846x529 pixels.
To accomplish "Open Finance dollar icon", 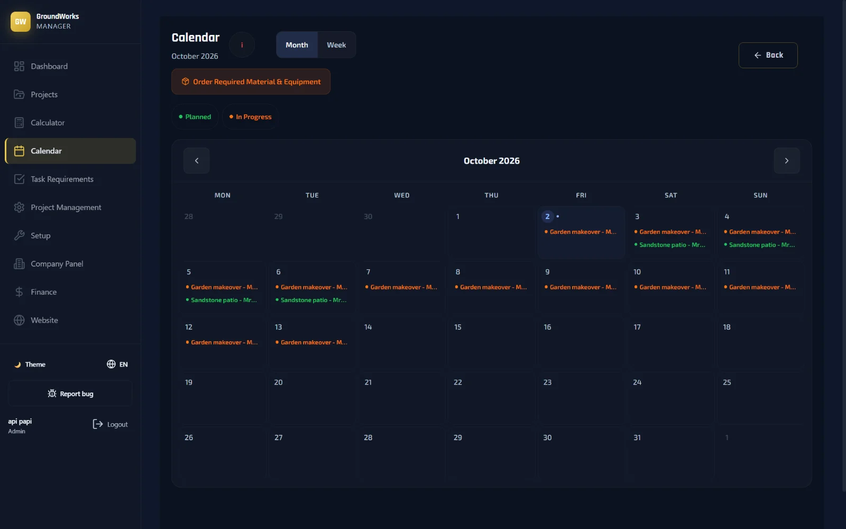I will (x=19, y=292).
